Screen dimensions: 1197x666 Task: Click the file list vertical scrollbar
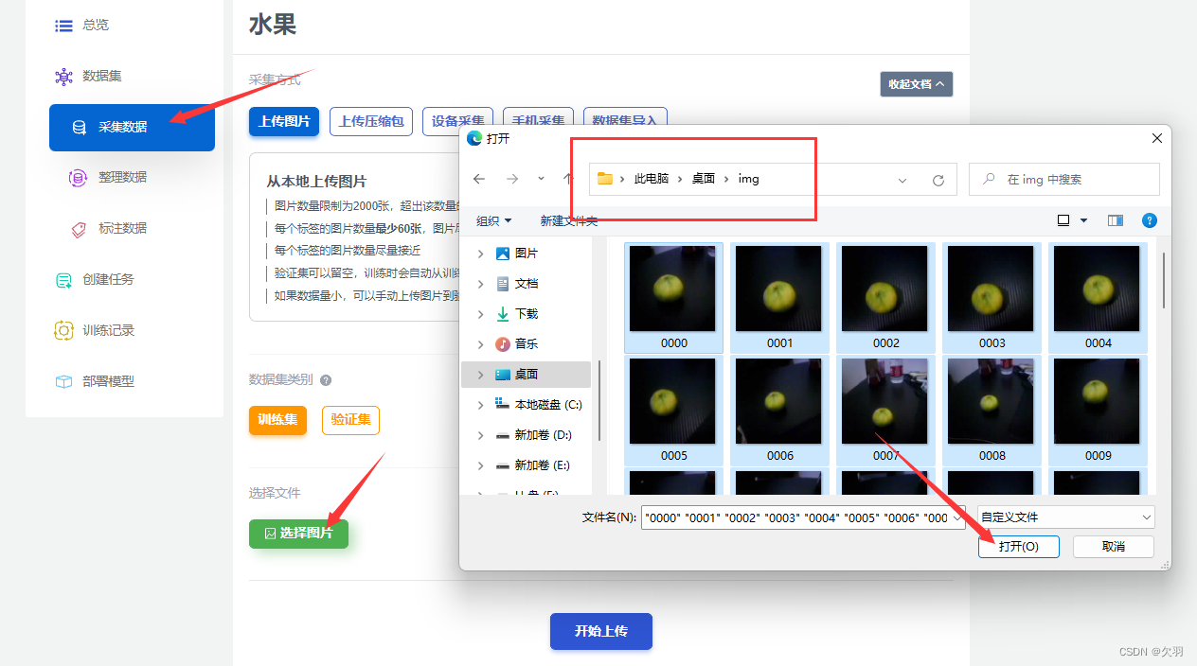(x=1164, y=279)
